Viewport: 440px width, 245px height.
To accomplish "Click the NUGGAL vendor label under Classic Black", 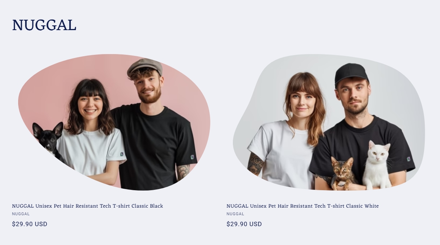I will pos(21,214).
